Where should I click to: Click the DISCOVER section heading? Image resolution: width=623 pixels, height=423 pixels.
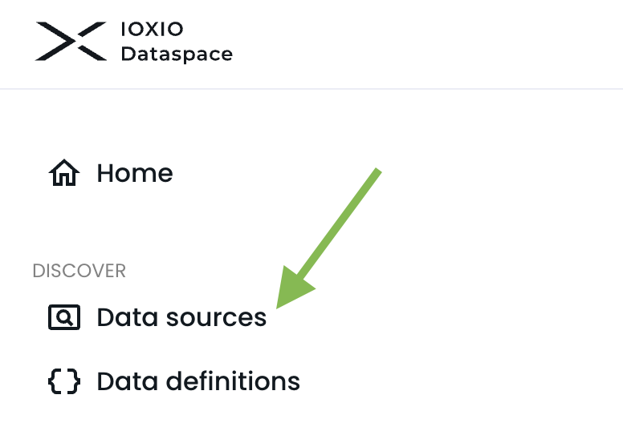pos(79,271)
